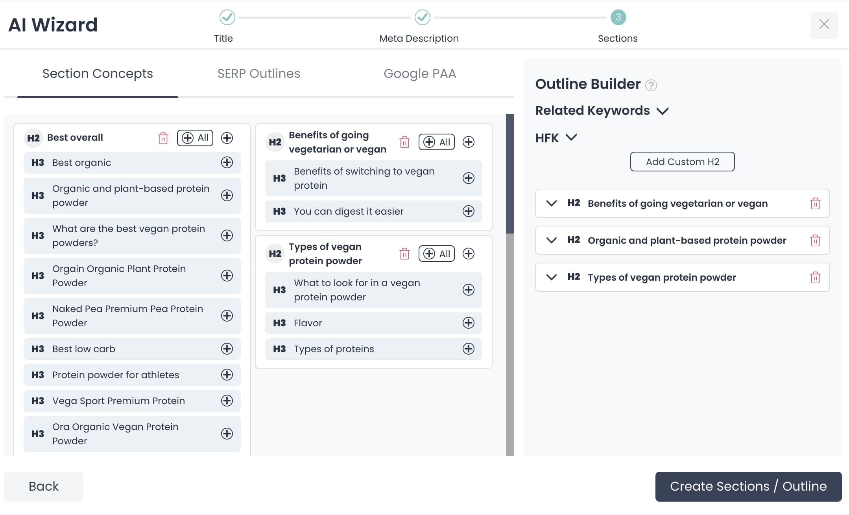Switch to the SERP Outlines tab
This screenshot has width=849, height=515.
[x=258, y=74]
